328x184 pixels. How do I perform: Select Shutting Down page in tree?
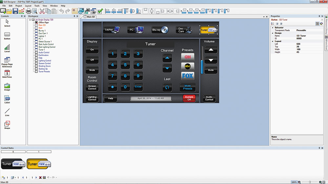coord(44,66)
